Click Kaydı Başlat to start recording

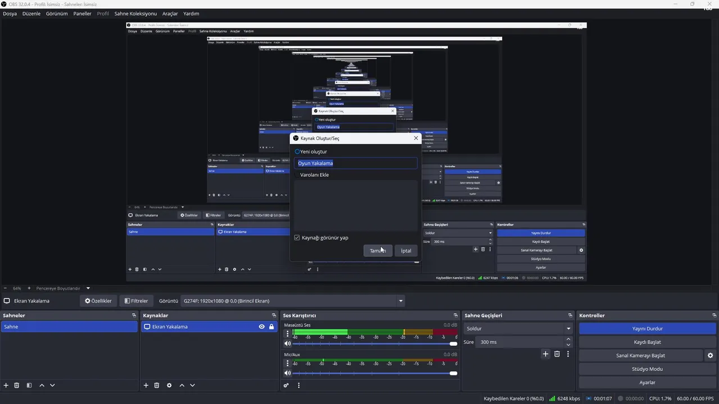(x=648, y=342)
